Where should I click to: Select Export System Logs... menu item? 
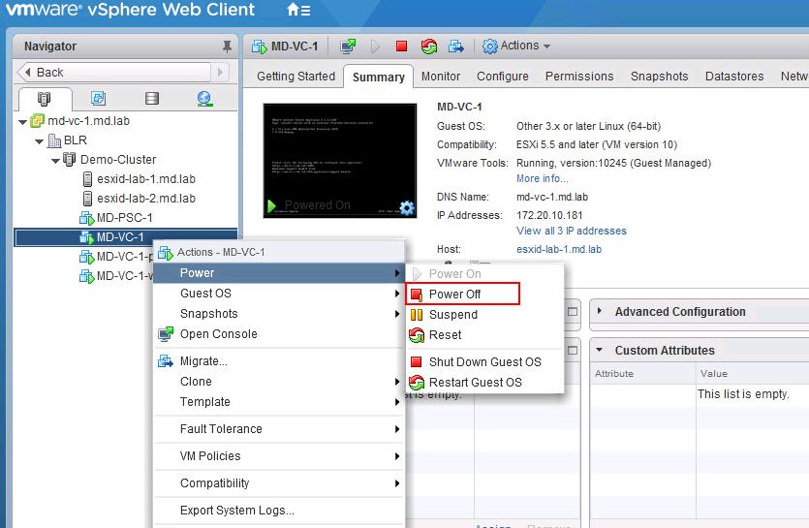pos(279,511)
